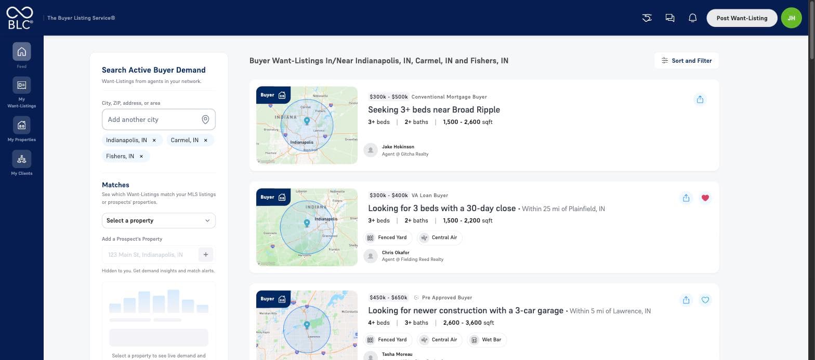815x360 pixels.
Task: Click the $300k - $400k price badge
Action: pyautogui.click(x=388, y=195)
